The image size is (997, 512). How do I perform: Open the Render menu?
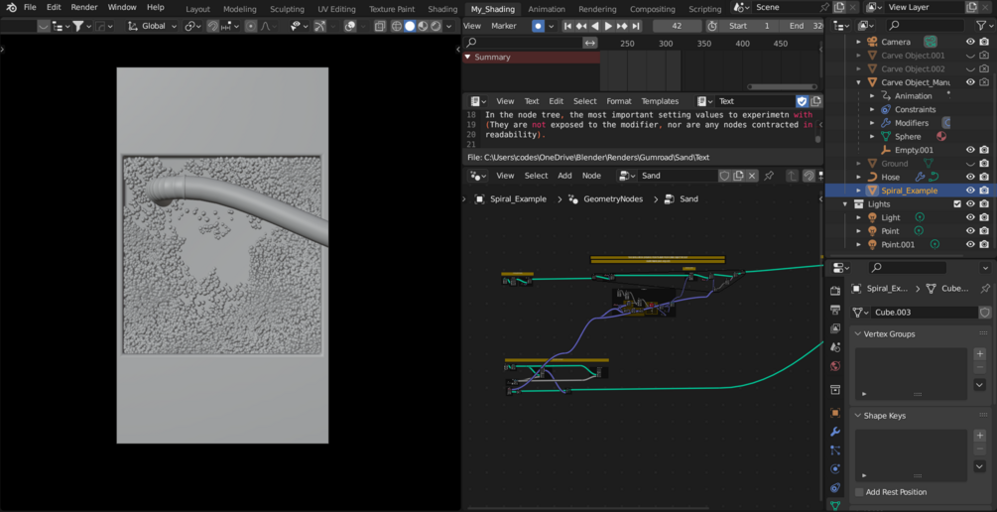tap(84, 8)
